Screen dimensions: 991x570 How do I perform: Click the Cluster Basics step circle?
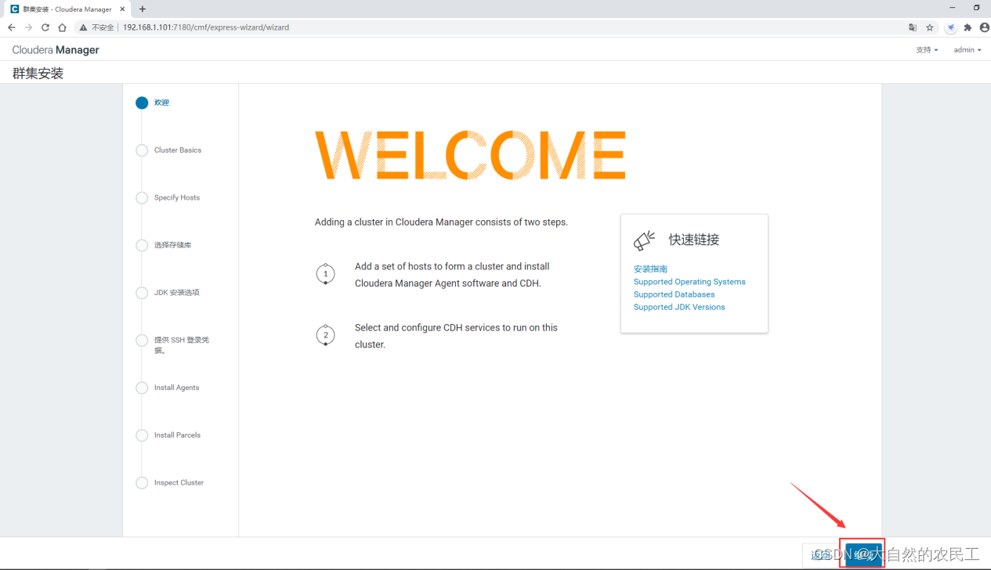142,150
